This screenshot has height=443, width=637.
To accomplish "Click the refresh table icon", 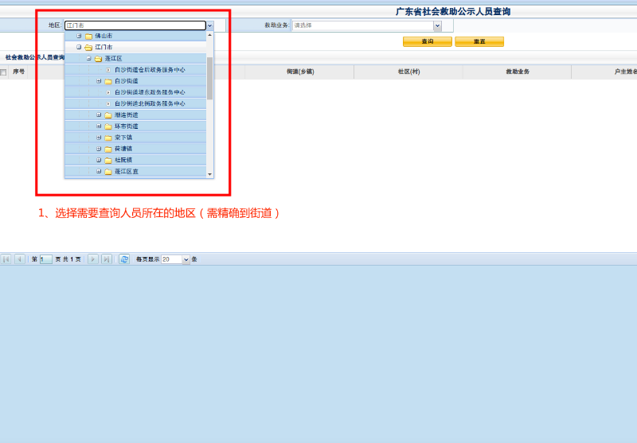I will tap(124, 259).
